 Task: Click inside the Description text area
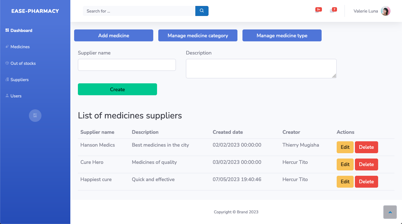pos(261,68)
